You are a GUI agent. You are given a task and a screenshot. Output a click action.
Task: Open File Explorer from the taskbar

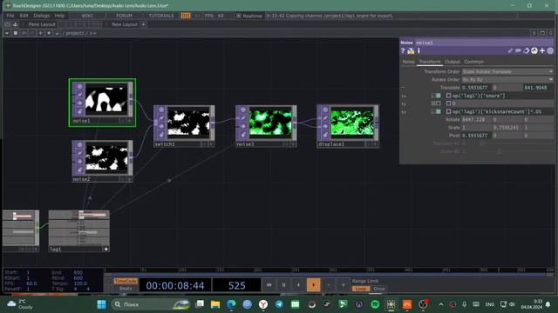215,304
